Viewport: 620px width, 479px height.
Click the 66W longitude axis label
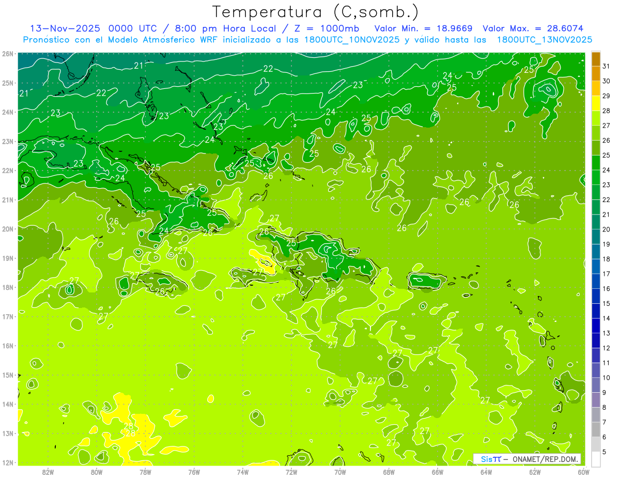pos(437,471)
